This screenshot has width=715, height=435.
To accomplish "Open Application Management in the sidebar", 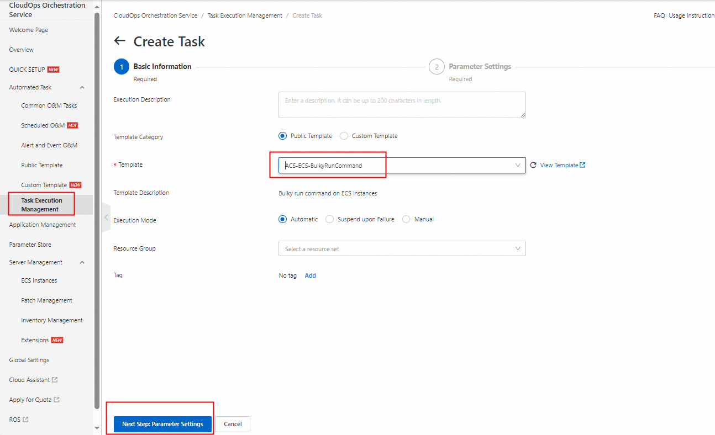I will [x=43, y=225].
